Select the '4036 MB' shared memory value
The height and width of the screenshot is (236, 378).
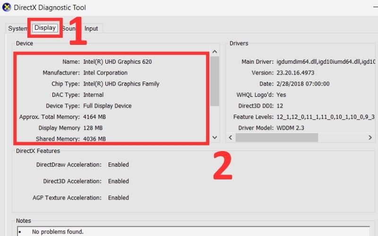tap(94, 139)
